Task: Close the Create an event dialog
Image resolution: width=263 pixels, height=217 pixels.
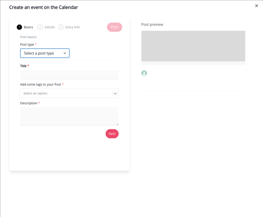Action: click(x=257, y=6)
